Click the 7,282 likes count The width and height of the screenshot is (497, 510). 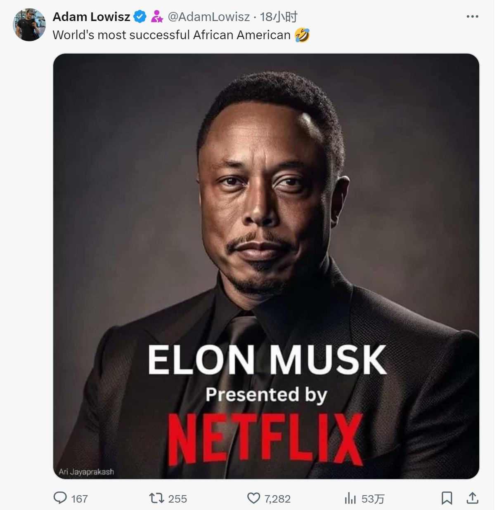(277, 499)
